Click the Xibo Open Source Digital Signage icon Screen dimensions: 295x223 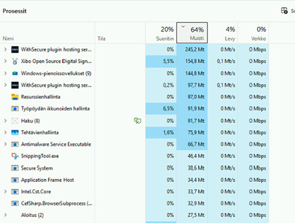pyautogui.click(x=15, y=61)
